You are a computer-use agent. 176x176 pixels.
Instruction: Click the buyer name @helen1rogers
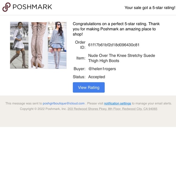coord(102,69)
